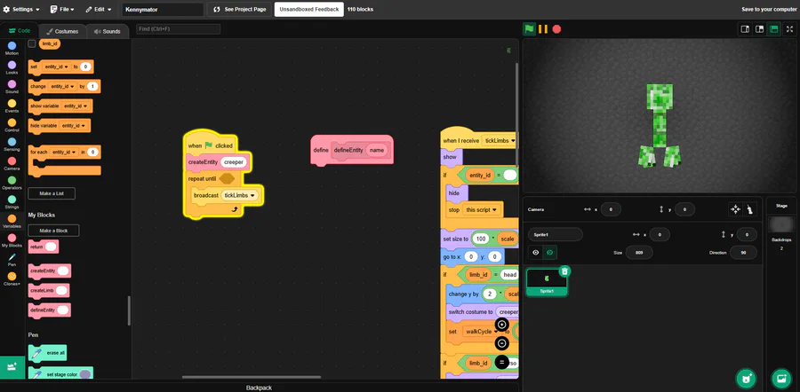The height and width of the screenshot is (392, 800).
Task: Select the My Blocks category
Action: click(12, 240)
